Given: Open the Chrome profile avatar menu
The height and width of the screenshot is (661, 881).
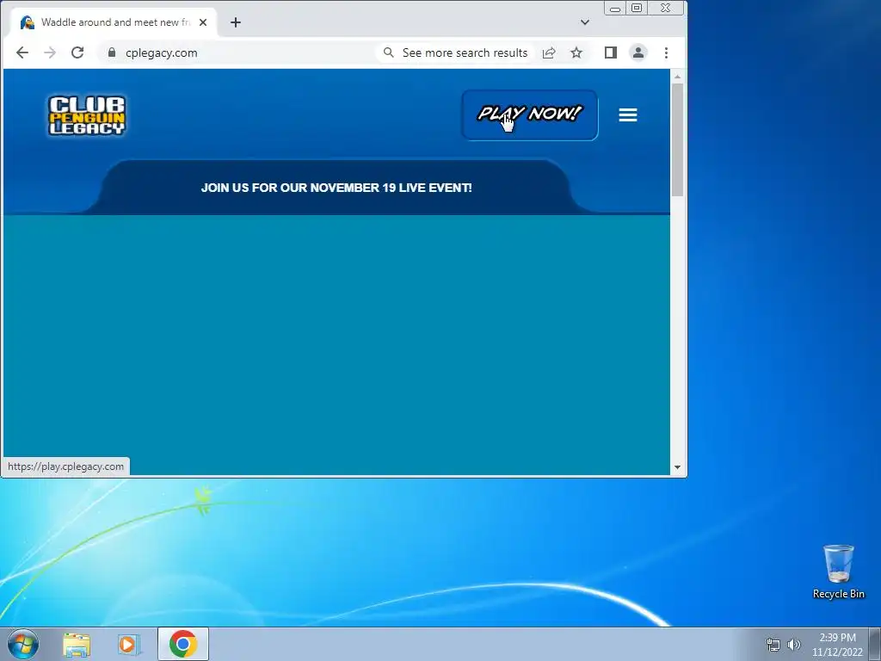Looking at the screenshot, I should [x=638, y=53].
